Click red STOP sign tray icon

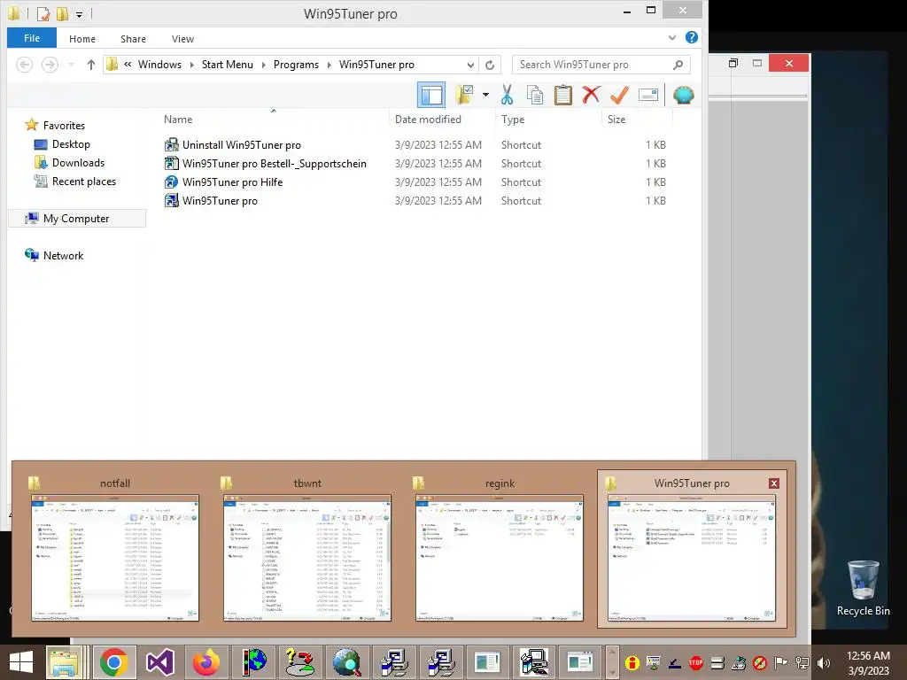[x=696, y=663]
